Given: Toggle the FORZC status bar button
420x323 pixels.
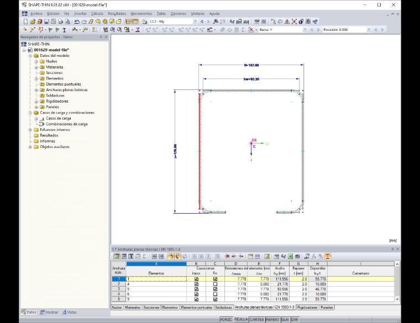Looking at the screenshot, I should [226, 320].
